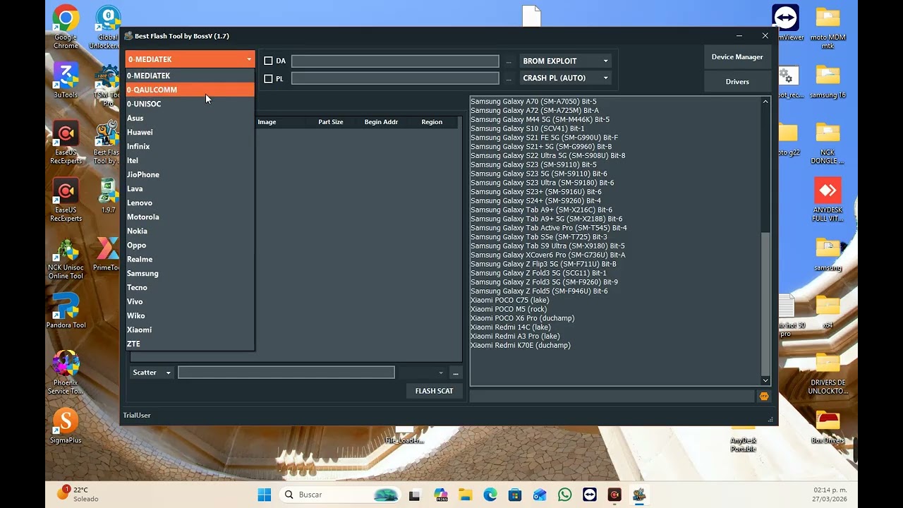Launch Microsoft Edge from taskbar
The image size is (903, 508).
click(x=490, y=495)
